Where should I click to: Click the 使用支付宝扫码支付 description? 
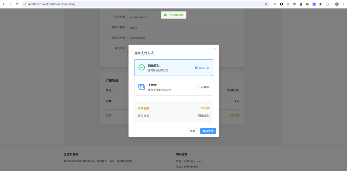click(159, 90)
